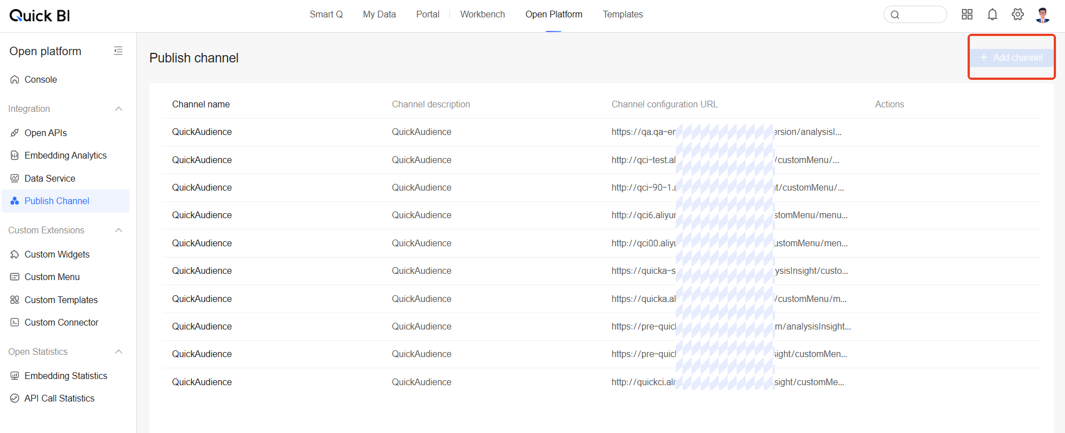Click the Embedding Statistics icon

[15, 376]
